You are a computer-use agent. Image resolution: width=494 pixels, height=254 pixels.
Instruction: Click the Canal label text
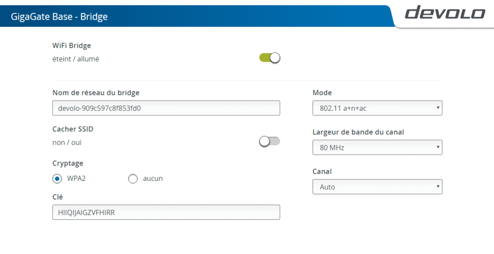[322, 171]
